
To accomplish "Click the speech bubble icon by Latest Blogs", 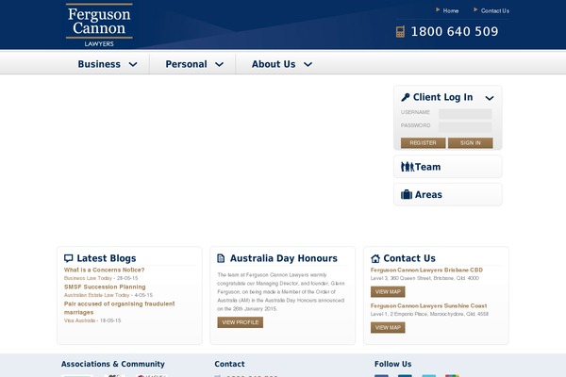I will click(x=68, y=258).
